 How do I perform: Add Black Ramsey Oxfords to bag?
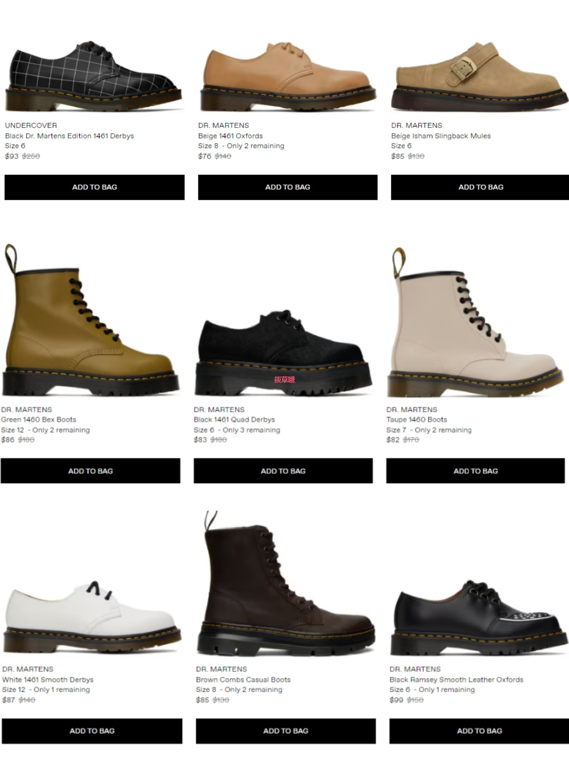click(x=479, y=731)
